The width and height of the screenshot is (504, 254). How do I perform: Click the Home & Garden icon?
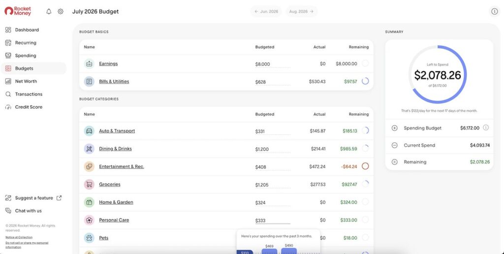pos(90,202)
